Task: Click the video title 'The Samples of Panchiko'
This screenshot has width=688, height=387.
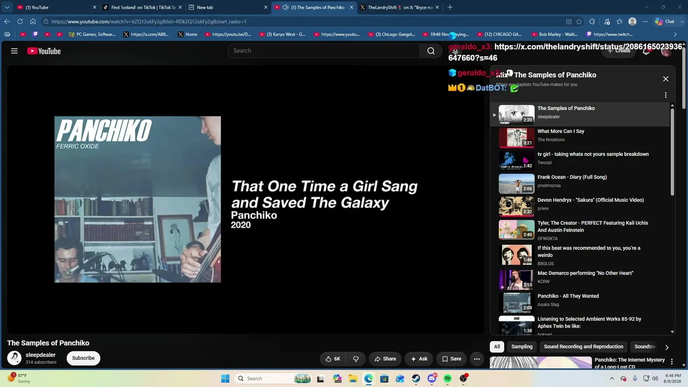Action: tap(48, 343)
